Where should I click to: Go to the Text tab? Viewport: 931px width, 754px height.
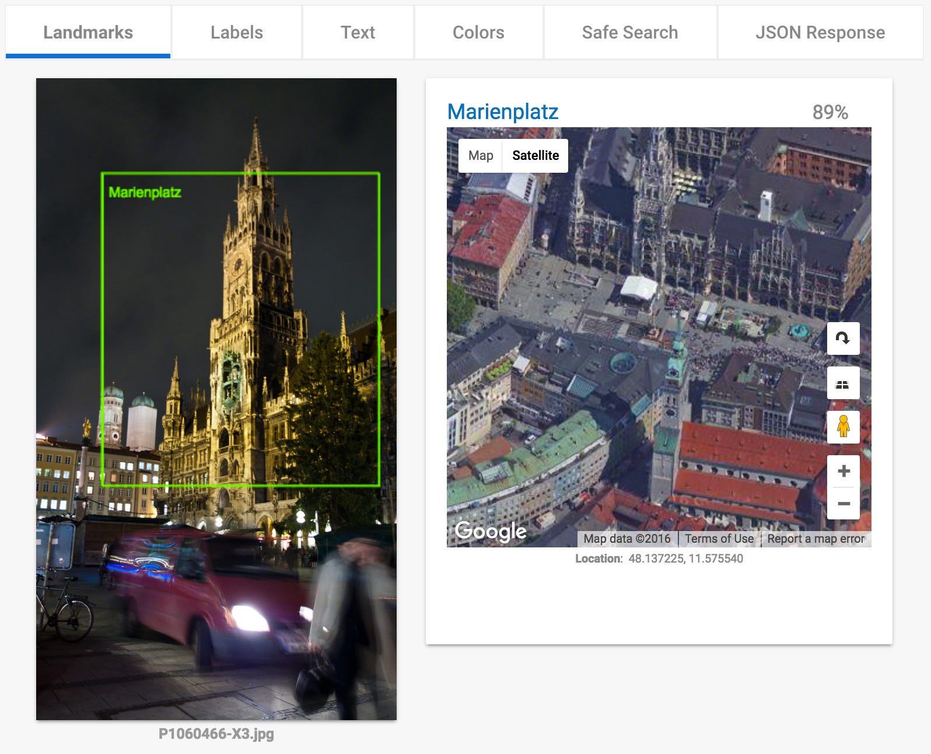(x=358, y=32)
